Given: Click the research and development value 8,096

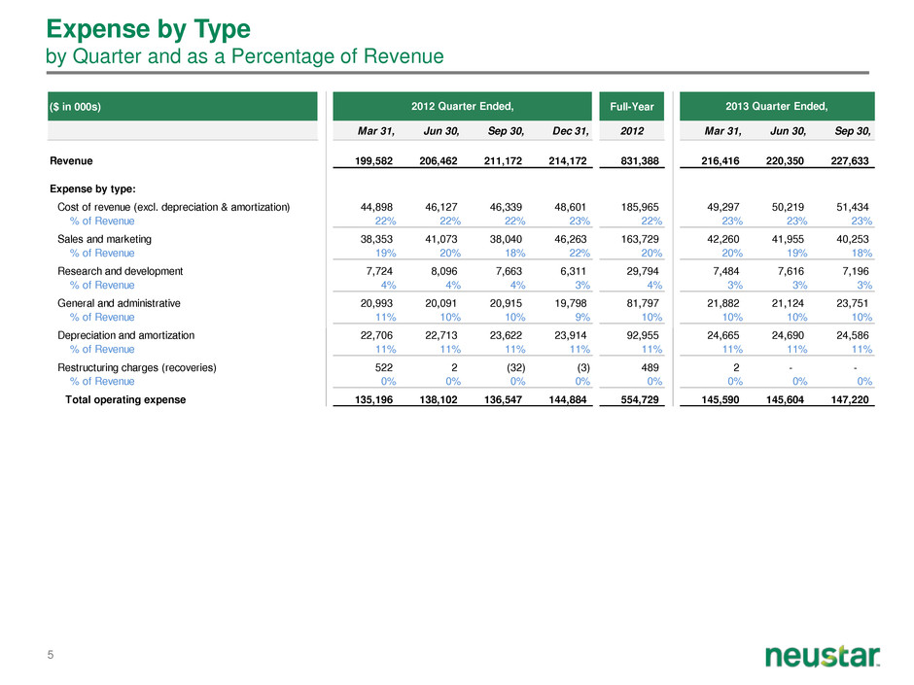Looking at the screenshot, I should coord(444,271).
